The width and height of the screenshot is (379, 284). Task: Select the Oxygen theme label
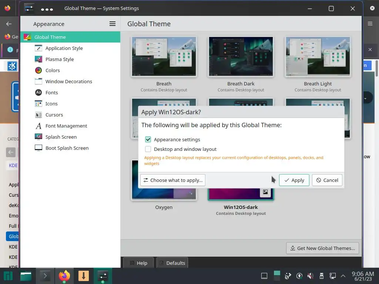(x=164, y=207)
